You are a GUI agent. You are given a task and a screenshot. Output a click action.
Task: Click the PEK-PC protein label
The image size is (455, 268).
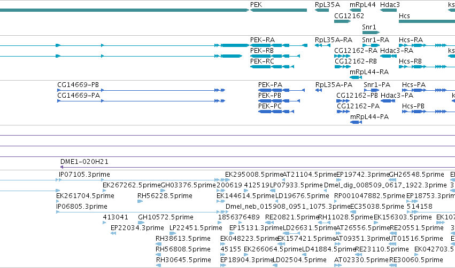(270, 106)
